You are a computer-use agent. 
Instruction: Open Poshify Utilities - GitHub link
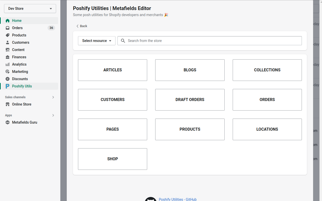(x=178, y=199)
